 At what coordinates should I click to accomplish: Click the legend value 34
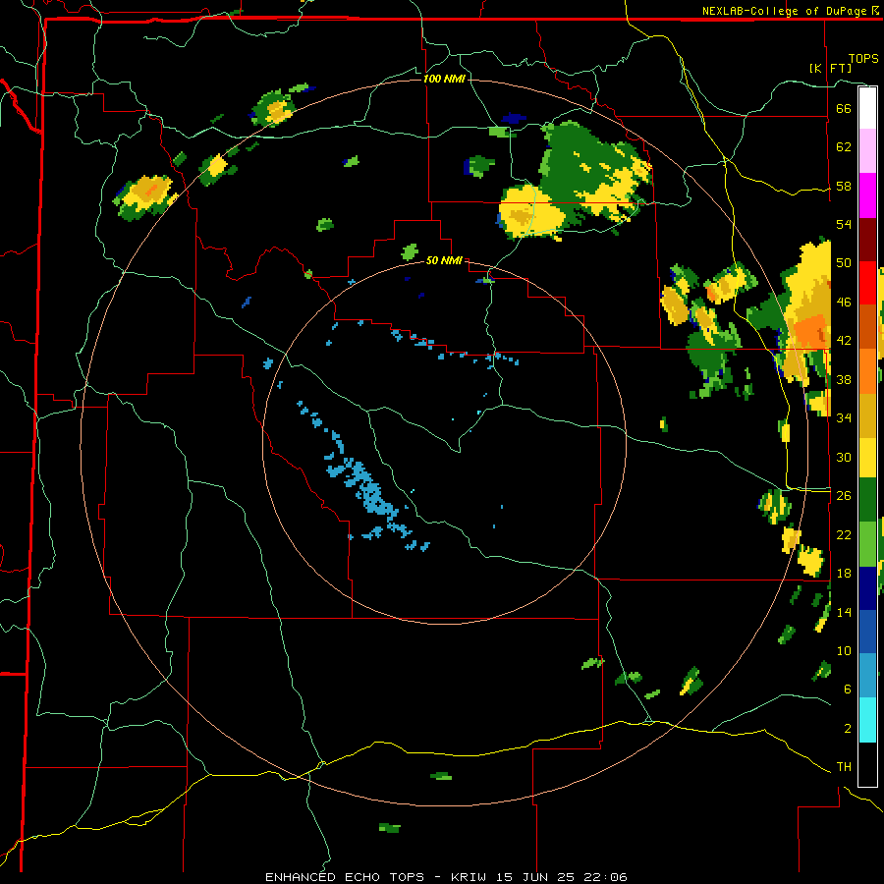tap(844, 418)
